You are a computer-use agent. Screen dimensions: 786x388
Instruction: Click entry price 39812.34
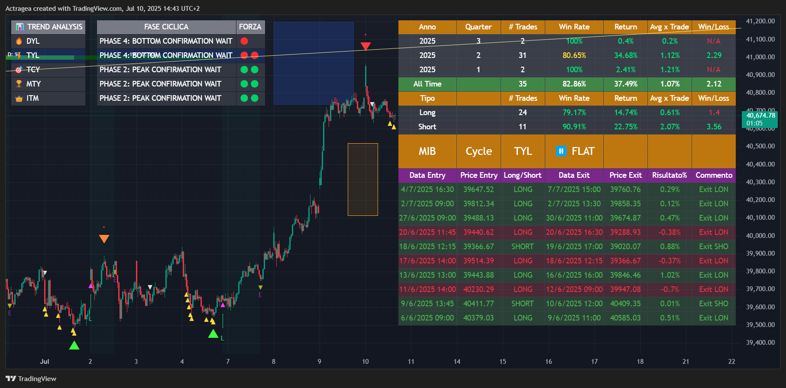479,204
